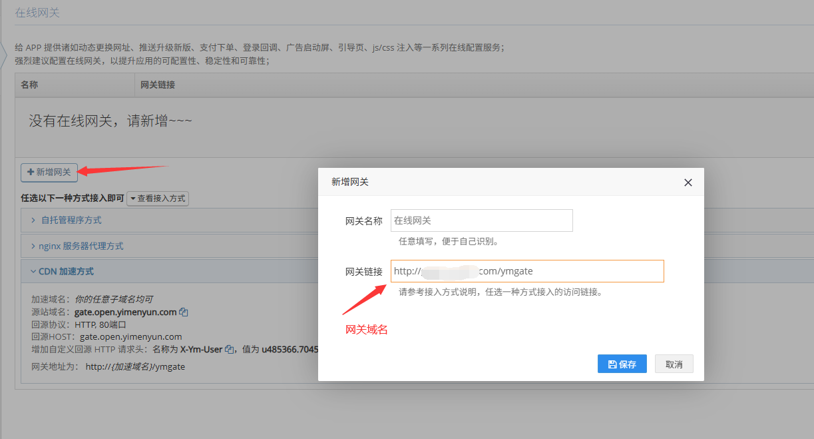Close the 新增网关 dialog with the X
The height and width of the screenshot is (439, 814).
(x=688, y=183)
